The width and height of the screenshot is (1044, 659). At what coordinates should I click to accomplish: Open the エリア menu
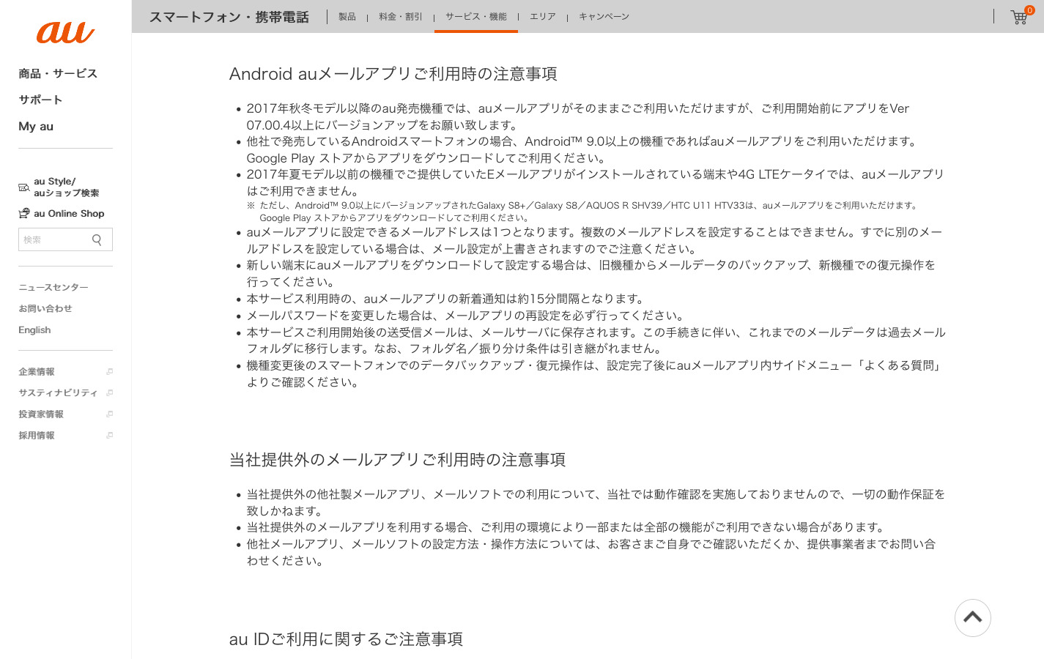pyautogui.click(x=542, y=17)
